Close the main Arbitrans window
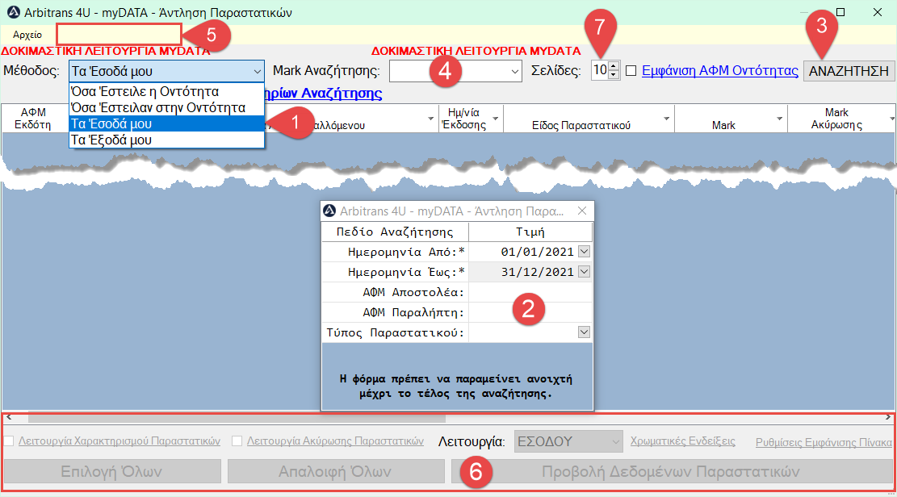 pos(878,12)
